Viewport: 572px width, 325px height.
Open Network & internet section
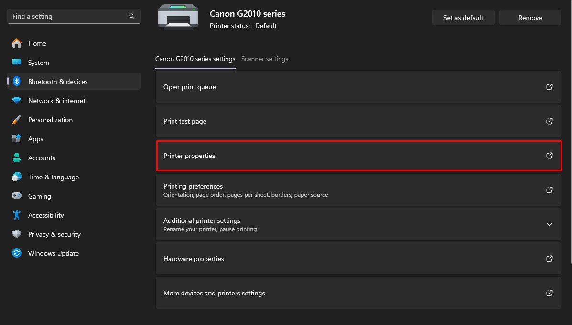coord(56,101)
